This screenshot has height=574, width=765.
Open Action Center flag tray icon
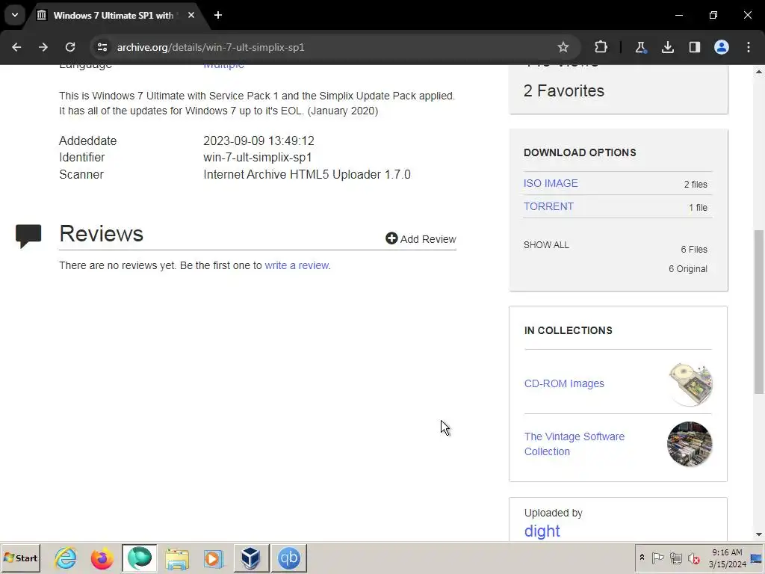click(657, 558)
